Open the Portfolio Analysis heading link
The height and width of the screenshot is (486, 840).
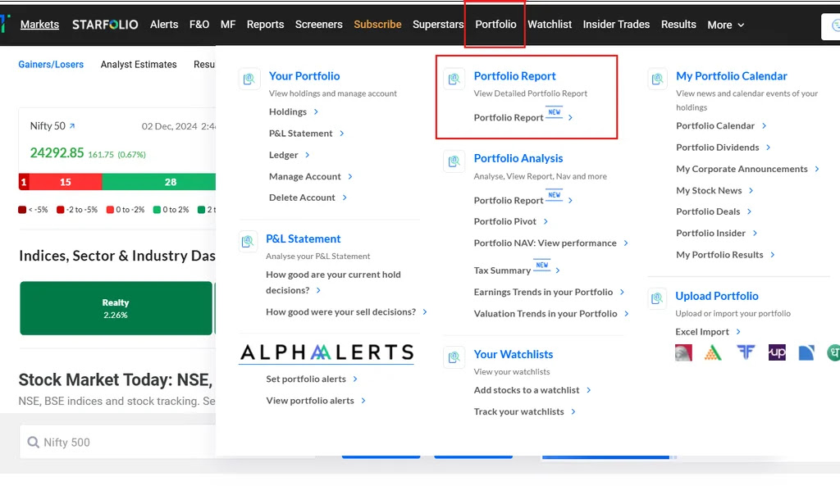[x=518, y=158]
